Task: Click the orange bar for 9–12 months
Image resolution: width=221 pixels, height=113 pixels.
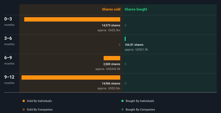Action: pos(71,77)
